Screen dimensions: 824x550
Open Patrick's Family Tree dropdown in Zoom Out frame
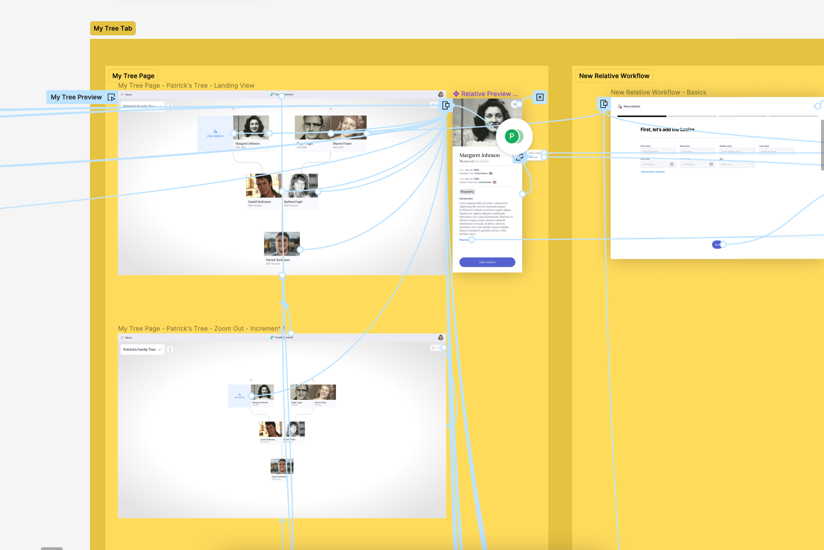click(142, 349)
